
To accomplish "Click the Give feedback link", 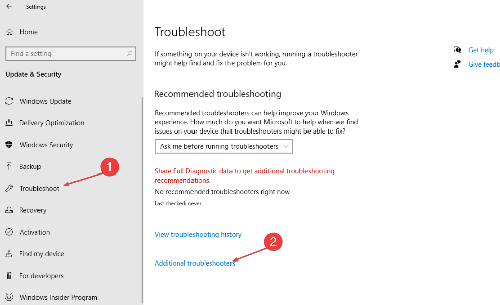I will [x=484, y=64].
